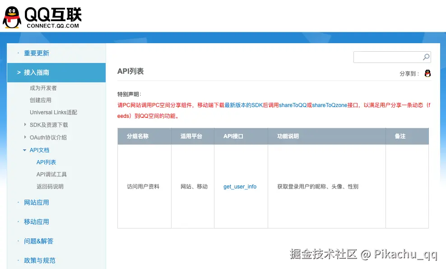Viewport: 446px width, 269px height.
Task: Follow the 最新版本的SDK link
Action: pos(243,105)
